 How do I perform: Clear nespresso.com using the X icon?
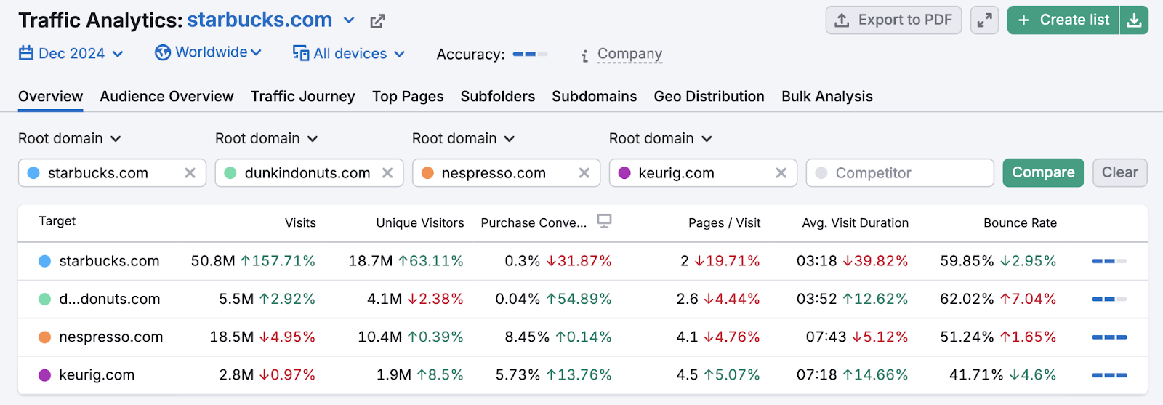point(584,173)
